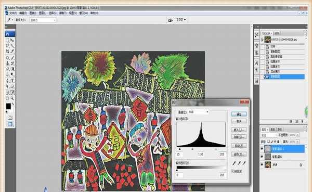Open the Paragraph docked panel icon
Screen dimensions: 312x192
(256, 70)
